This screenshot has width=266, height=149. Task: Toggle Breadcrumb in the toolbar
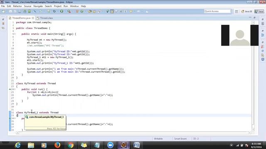coord(108,12)
